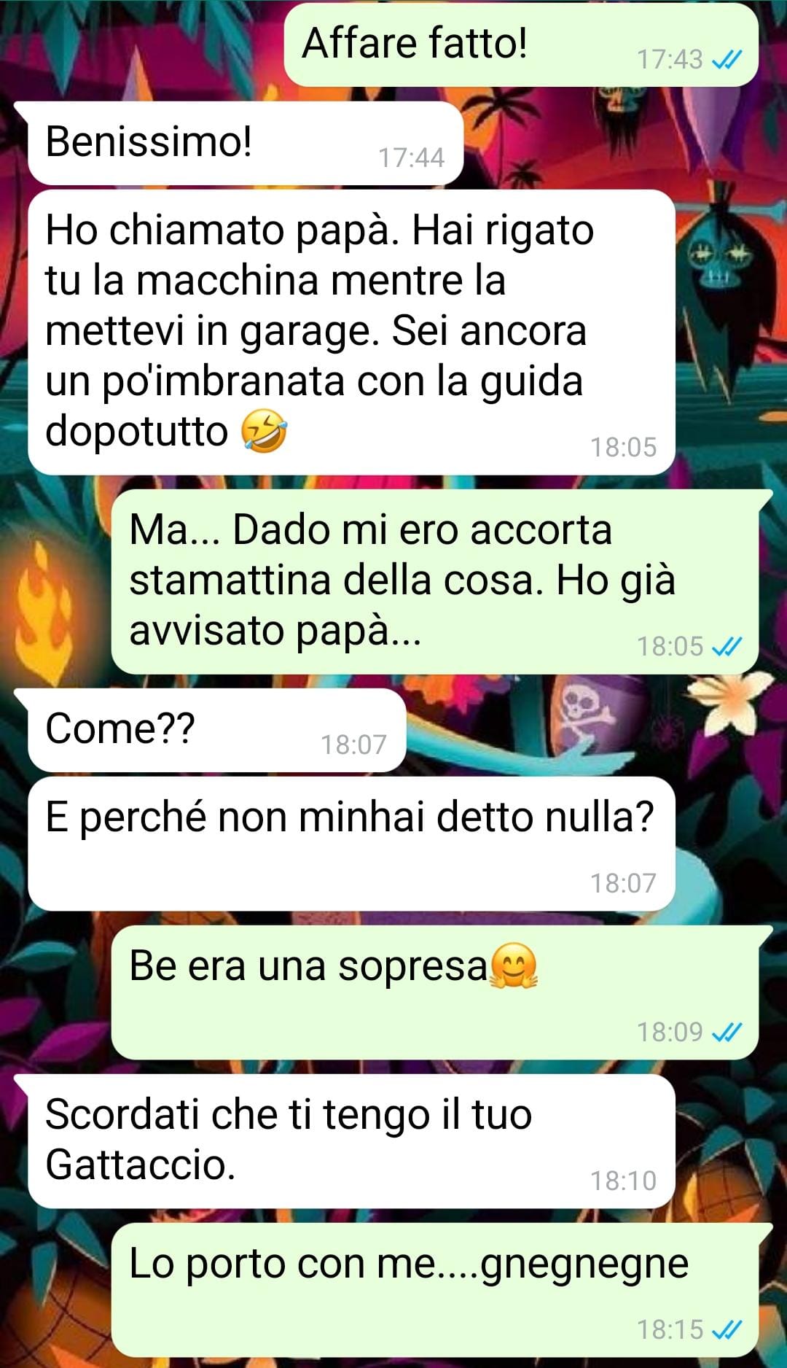Tap the 17:44 timestamp under 'Benissimo!'
This screenshot has height=1368, width=787.
(x=411, y=158)
